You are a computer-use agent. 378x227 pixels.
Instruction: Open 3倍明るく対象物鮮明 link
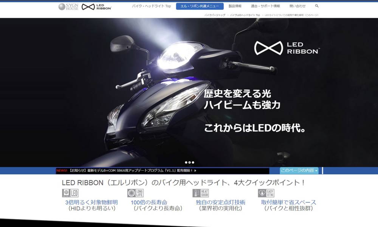click(x=91, y=202)
